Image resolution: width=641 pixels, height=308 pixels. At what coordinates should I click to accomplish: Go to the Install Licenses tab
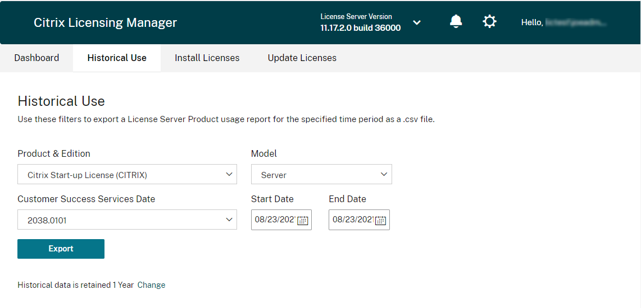207,58
